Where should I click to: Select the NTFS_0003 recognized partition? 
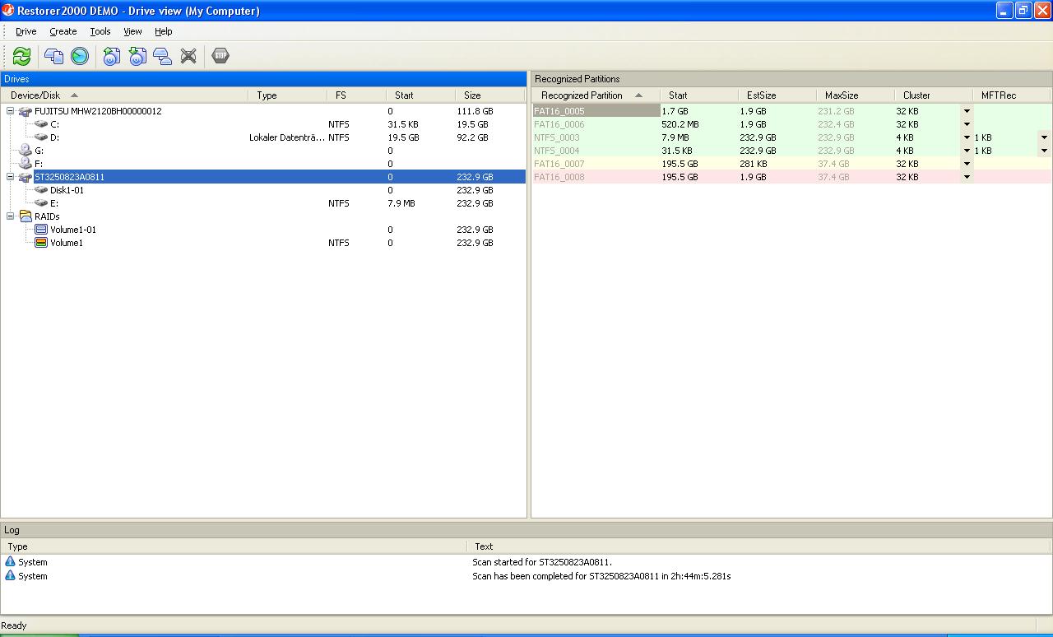coord(557,137)
